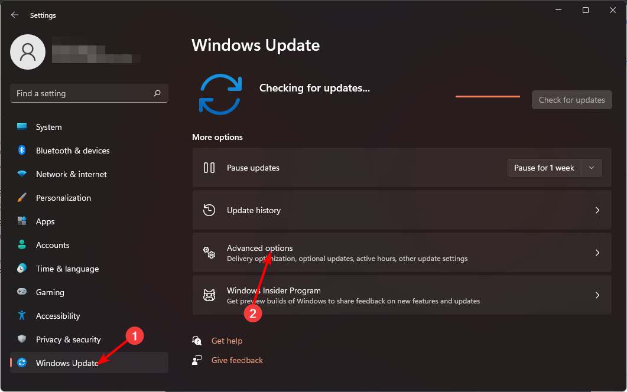Click the orange update progress bar

click(x=488, y=97)
